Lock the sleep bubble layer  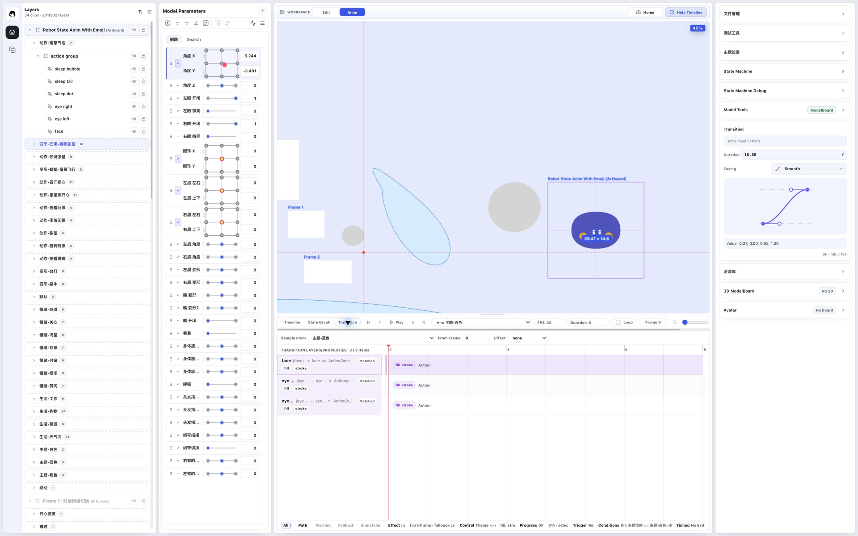click(143, 69)
